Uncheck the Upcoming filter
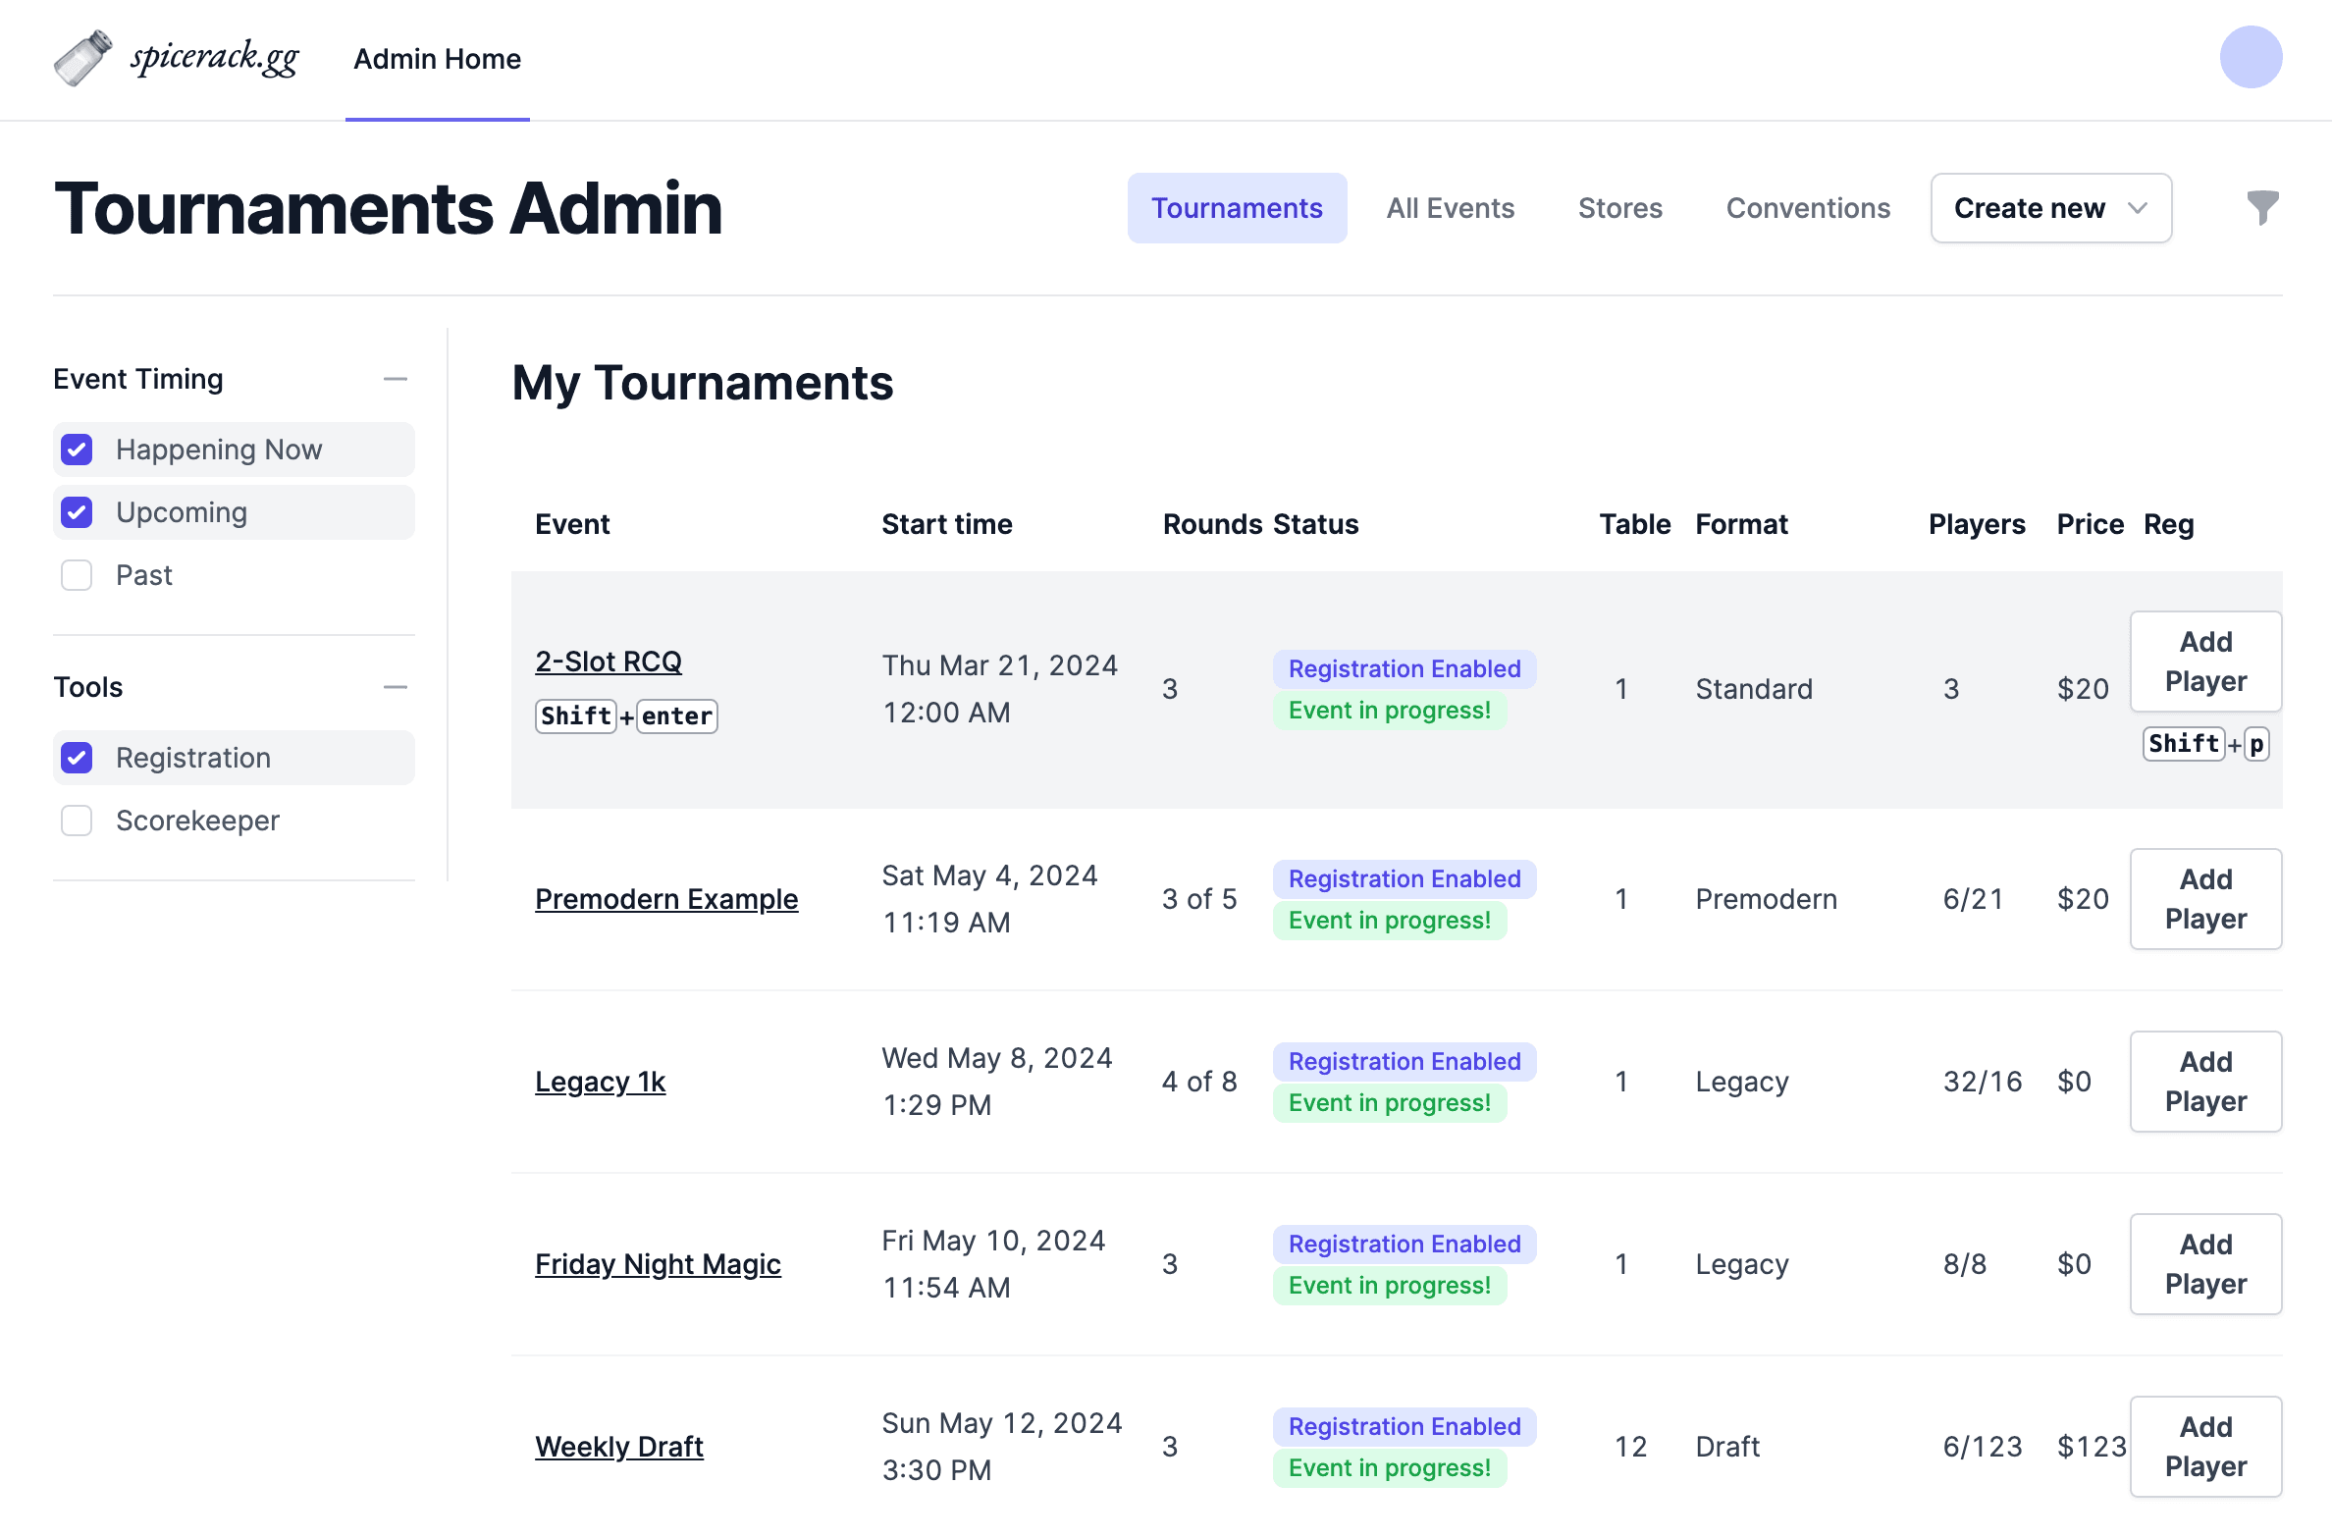 pyautogui.click(x=77, y=511)
